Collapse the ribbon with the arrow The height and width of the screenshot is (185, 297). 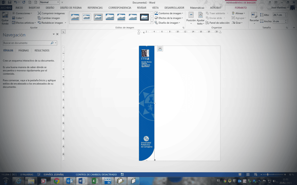[x=294, y=27]
